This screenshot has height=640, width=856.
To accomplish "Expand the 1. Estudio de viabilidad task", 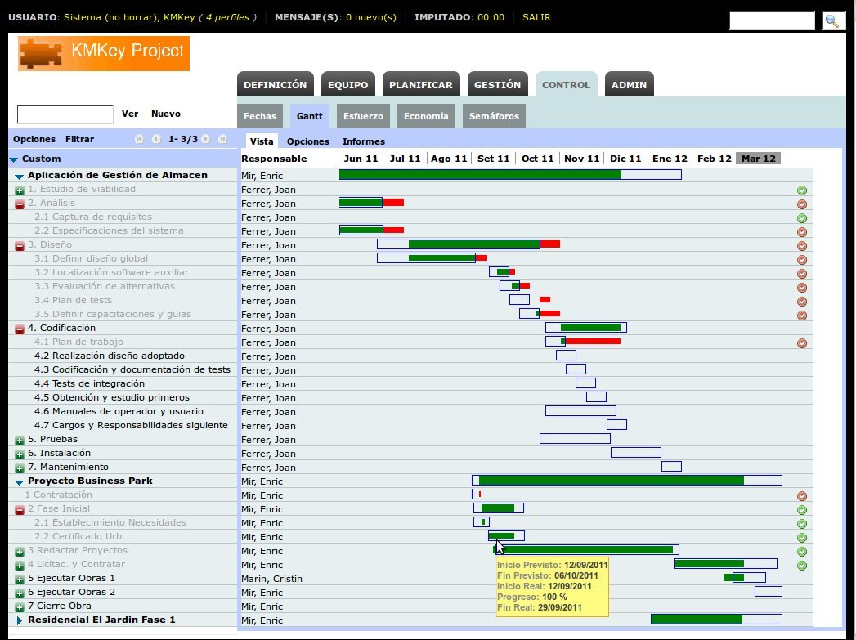I will click(x=20, y=190).
